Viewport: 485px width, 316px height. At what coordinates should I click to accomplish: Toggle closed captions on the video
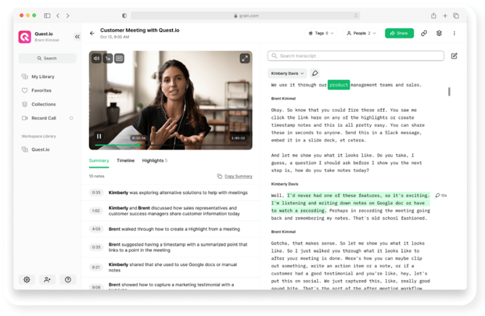click(119, 59)
